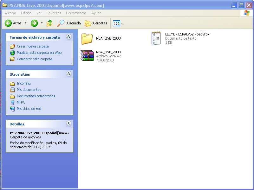The width and height of the screenshot is (254, 190).
Task: Go to the Documentos compartidos link
Action: (x=36, y=96)
